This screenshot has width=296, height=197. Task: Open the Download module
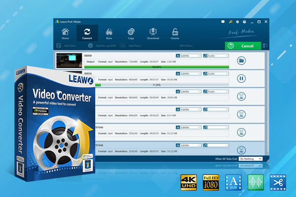pyautogui.click(x=153, y=33)
